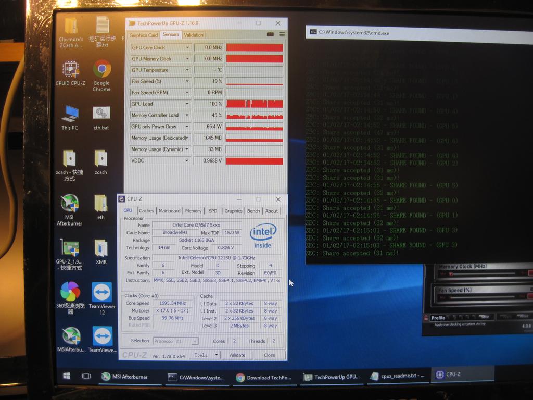Click the cmd.exe window title bar
The height and width of the screenshot is (400, 533).
[419, 34]
